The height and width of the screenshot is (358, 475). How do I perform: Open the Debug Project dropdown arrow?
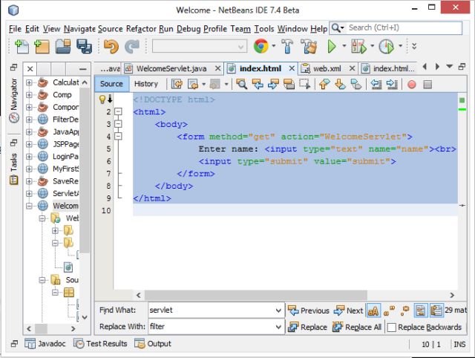tap(373, 46)
